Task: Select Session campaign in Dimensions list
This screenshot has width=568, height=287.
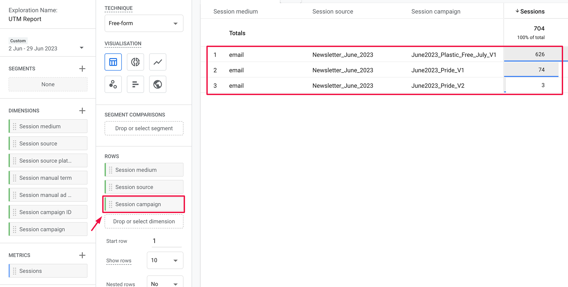Action: [48, 229]
